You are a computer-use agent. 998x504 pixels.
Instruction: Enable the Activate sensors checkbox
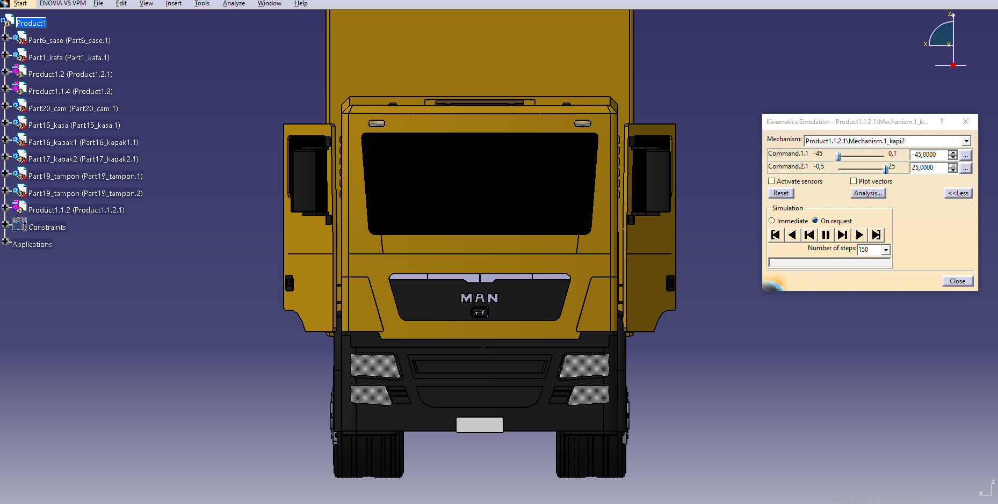[771, 181]
